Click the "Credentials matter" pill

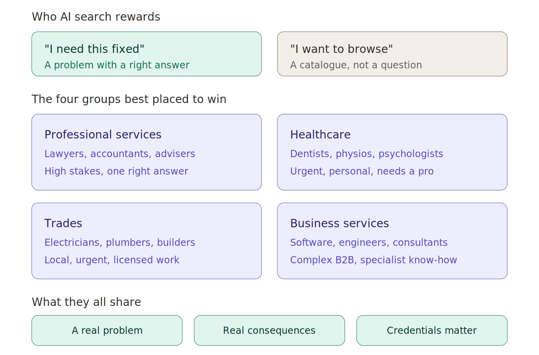432,330
